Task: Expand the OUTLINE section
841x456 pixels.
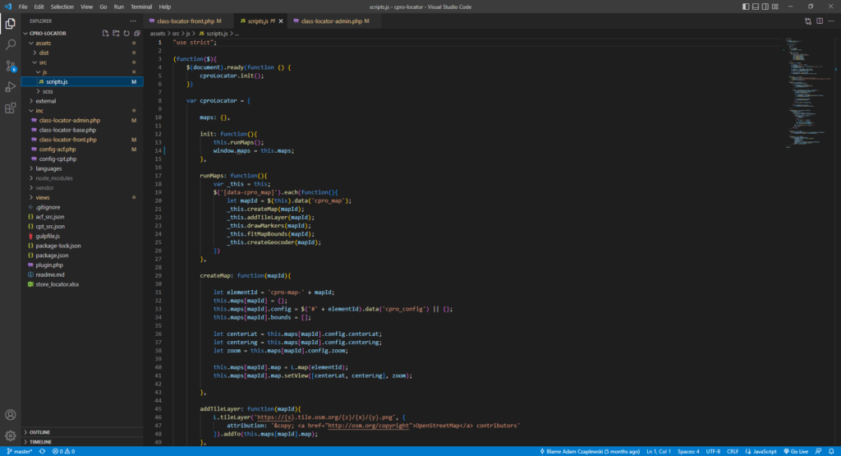Action: [82, 432]
